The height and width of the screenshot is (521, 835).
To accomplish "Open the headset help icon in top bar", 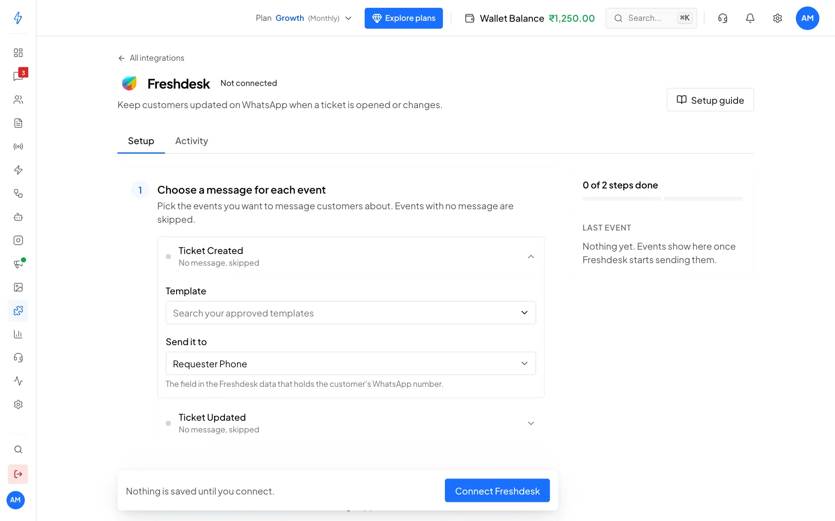I will (x=722, y=18).
